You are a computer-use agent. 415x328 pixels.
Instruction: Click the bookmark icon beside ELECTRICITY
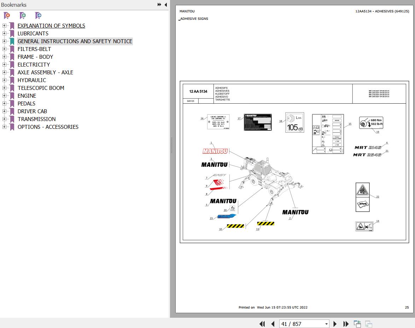[12, 65]
